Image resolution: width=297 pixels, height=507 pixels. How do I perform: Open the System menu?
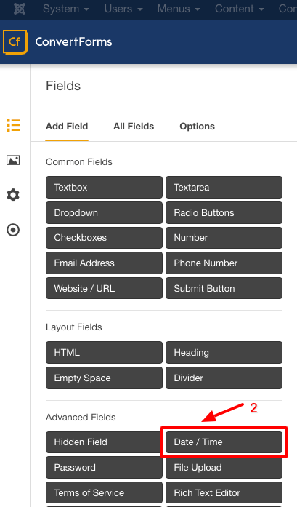point(66,9)
